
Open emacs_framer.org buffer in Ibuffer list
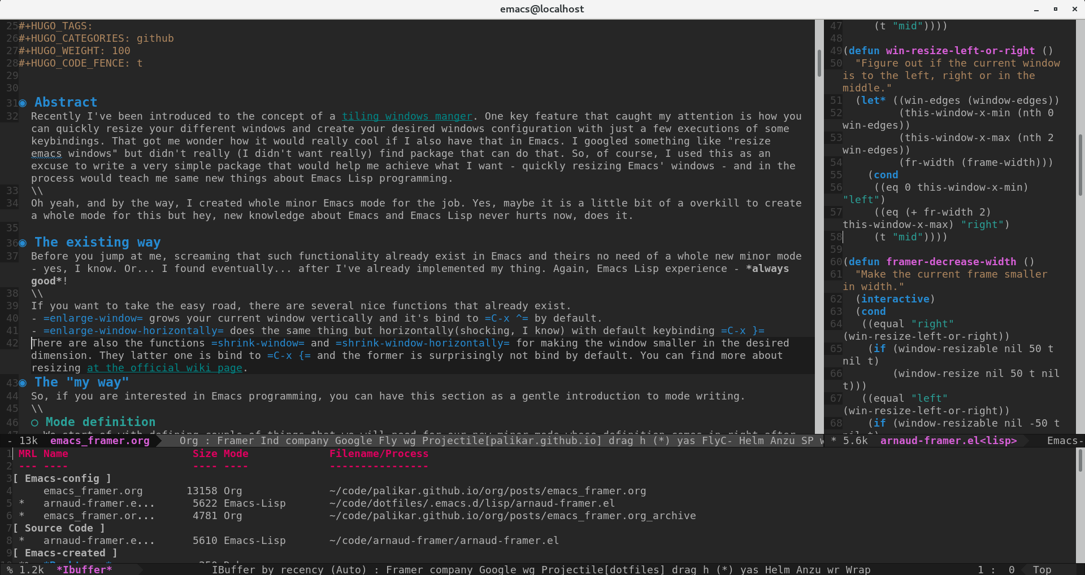(x=93, y=491)
